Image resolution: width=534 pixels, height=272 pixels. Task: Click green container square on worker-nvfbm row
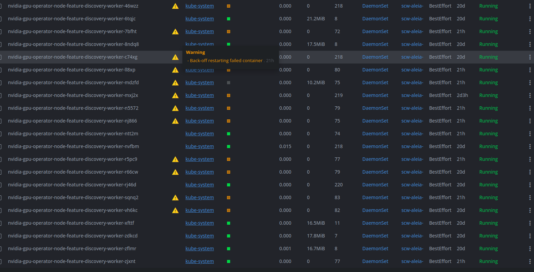(x=228, y=146)
